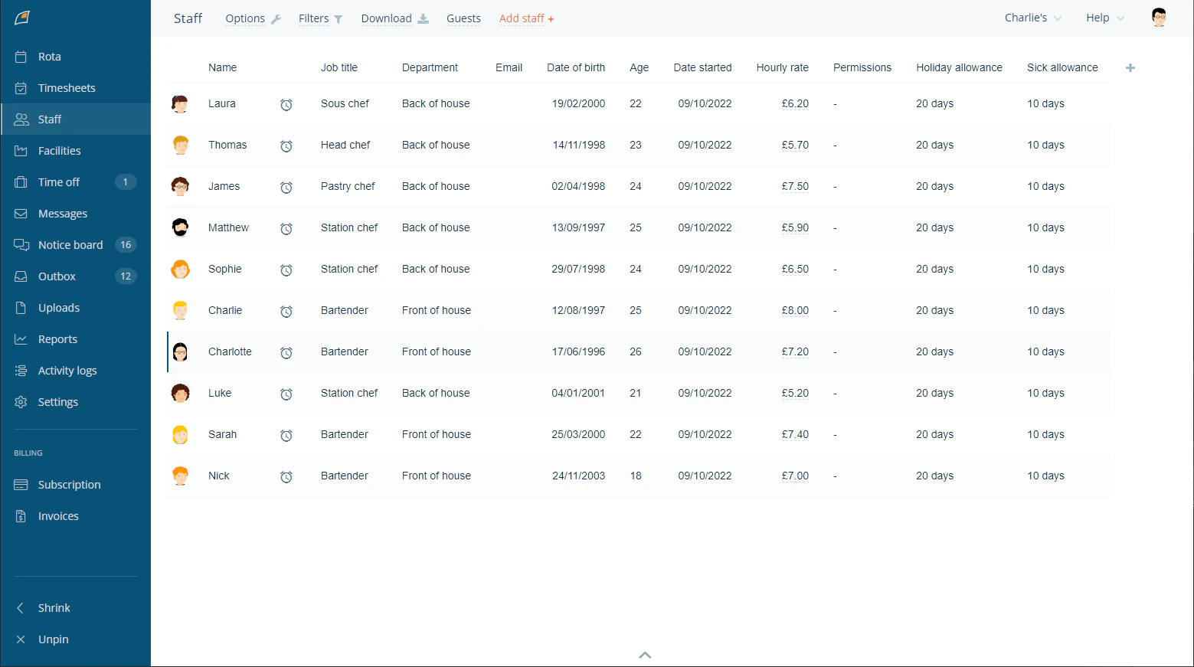The width and height of the screenshot is (1194, 667).
Task: Open the Filters panel
Action: 315,18
